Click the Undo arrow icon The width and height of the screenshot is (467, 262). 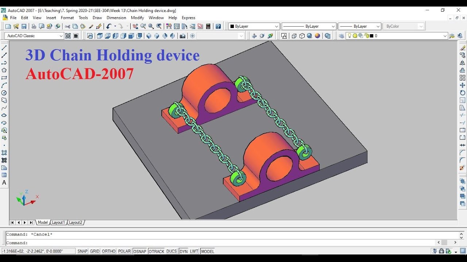pos(109,26)
